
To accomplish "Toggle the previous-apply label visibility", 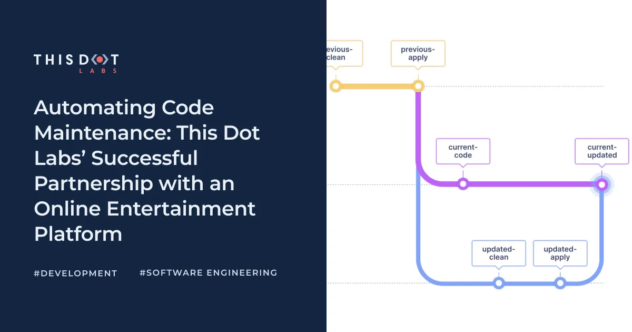I will (x=418, y=53).
